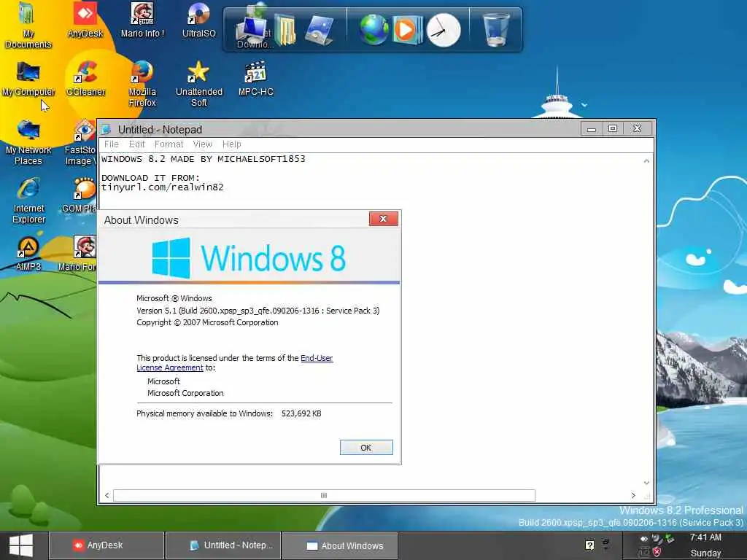Click the Windows Start button
Image resolution: width=747 pixels, height=560 pixels.
[x=21, y=545]
